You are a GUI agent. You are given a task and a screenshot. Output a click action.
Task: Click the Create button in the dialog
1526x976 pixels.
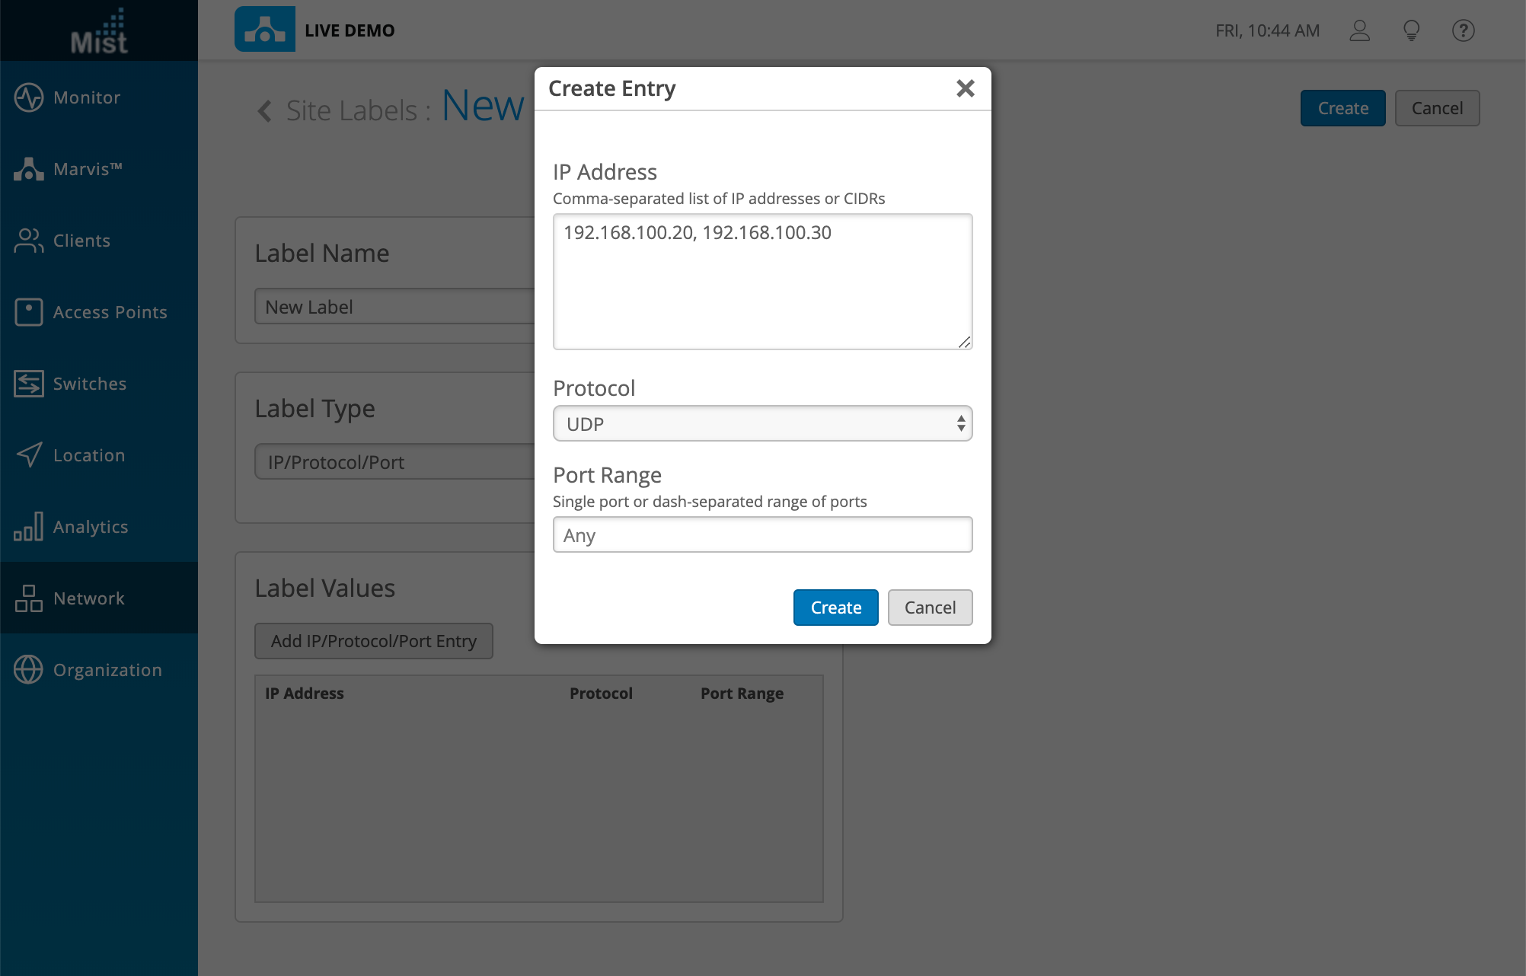point(835,608)
